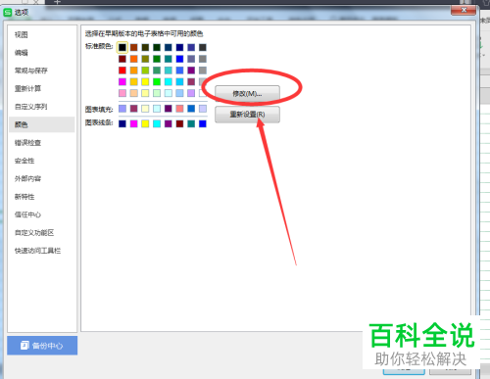Select aqua swatch in third standard row
Viewport: 490px width, 379px height.
tap(169, 71)
